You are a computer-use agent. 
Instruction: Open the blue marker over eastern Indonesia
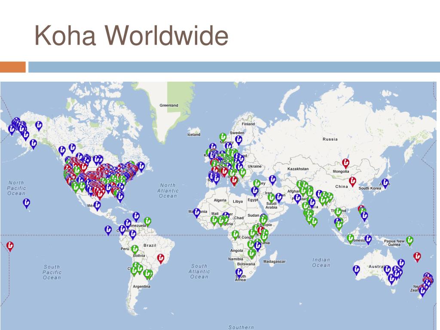(x=368, y=239)
